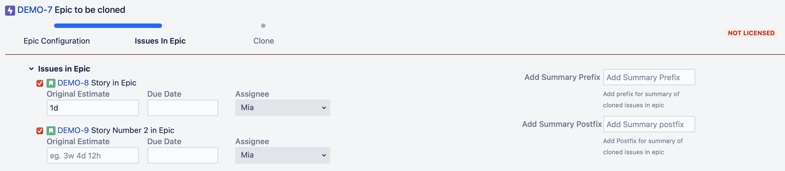The width and height of the screenshot is (785, 171).
Task: Open the DEMO-8 issue link
Action: (73, 83)
